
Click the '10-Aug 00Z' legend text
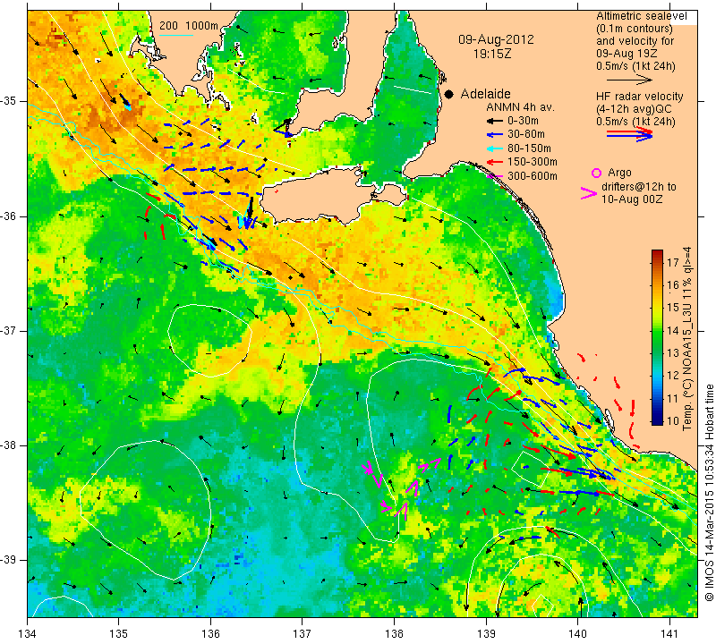tap(632, 199)
